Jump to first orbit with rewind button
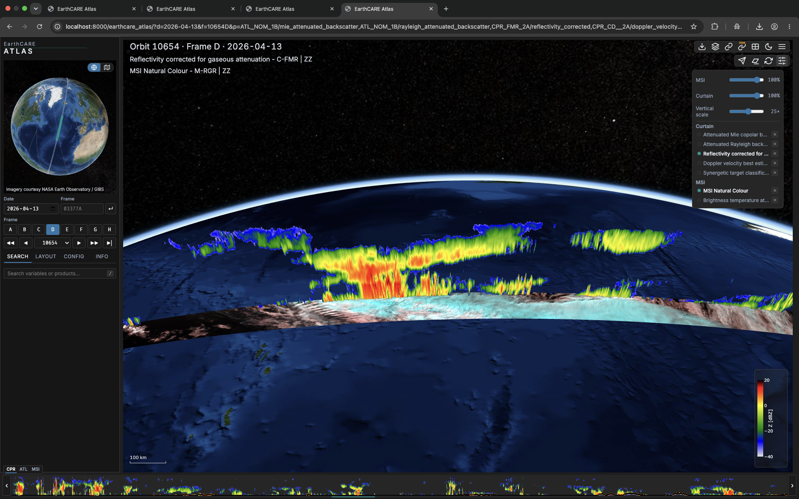The width and height of the screenshot is (799, 499). click(10, 243)
